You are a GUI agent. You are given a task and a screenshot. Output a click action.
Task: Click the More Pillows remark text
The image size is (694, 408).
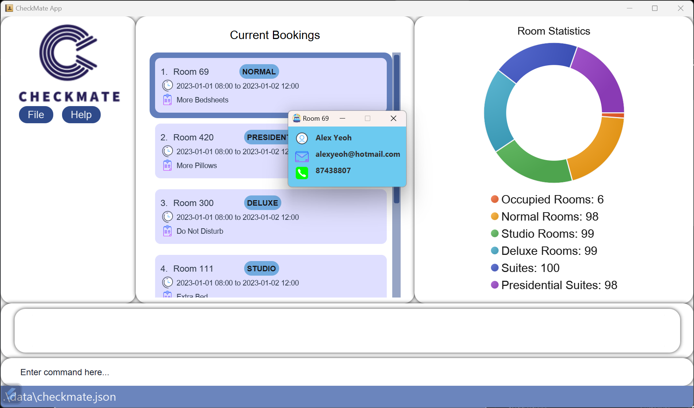(x=197, y=166)
